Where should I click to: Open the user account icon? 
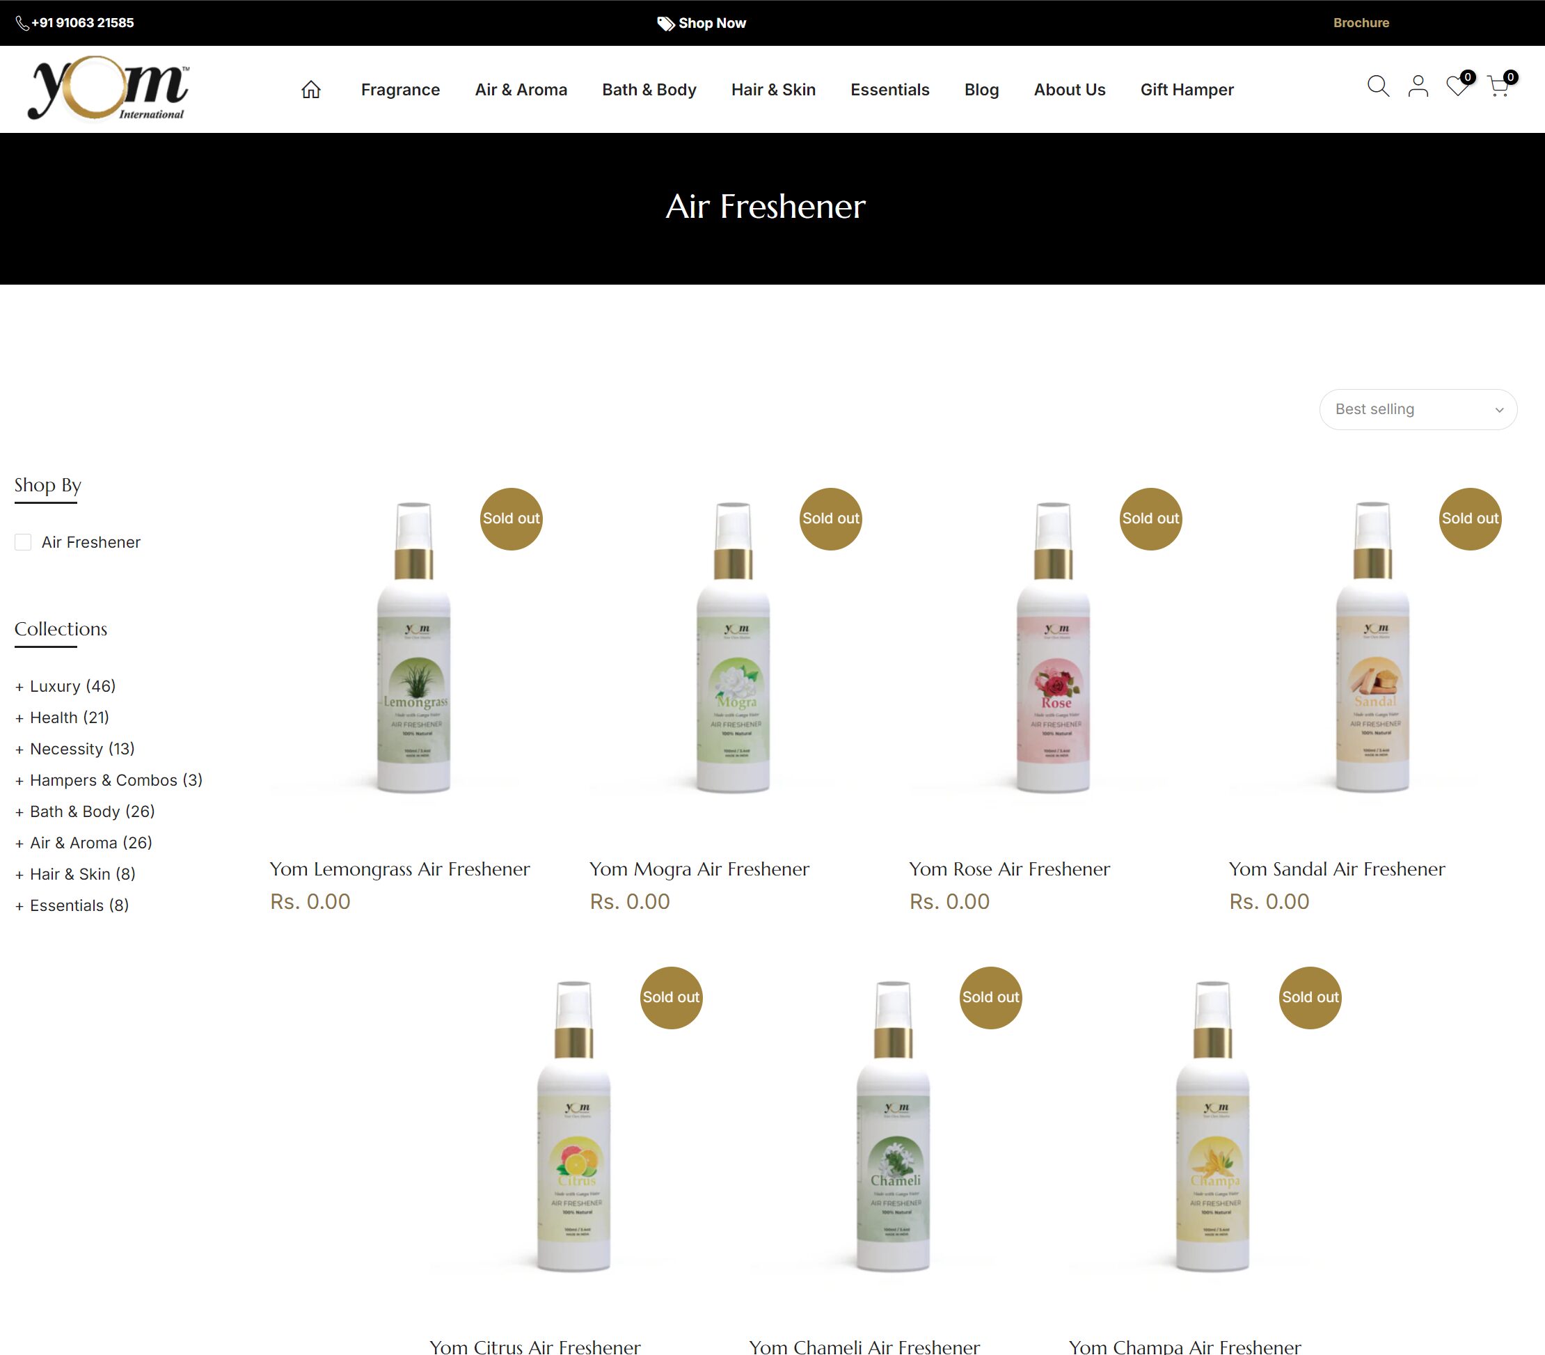1418,86
